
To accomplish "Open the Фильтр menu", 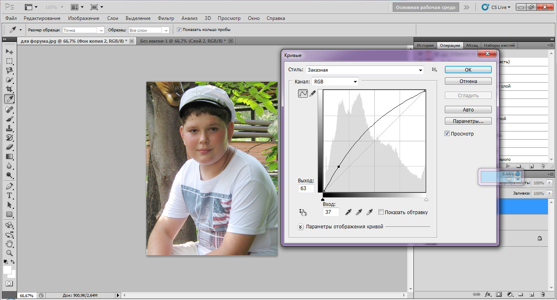I will 166,18.
